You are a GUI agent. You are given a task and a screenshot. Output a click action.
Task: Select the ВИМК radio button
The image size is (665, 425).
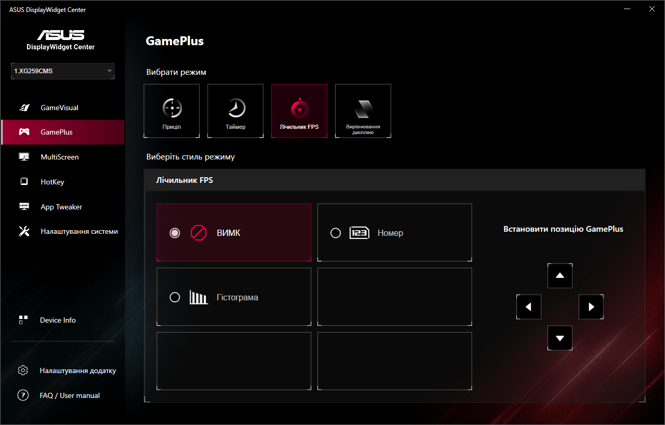[175, 233]
